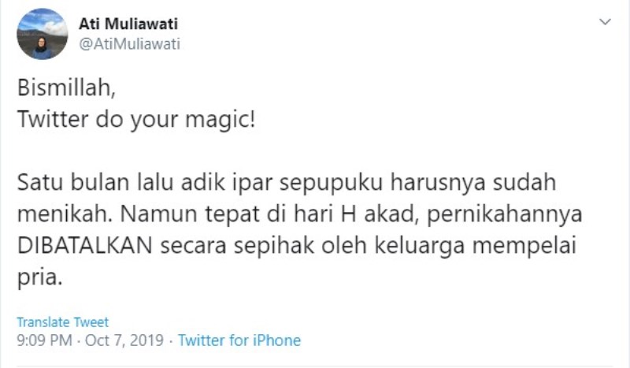Click the 9:09 PM timestamp
Image resolution: width=630 pixels, height=368 pixels.
pos(44,340)
